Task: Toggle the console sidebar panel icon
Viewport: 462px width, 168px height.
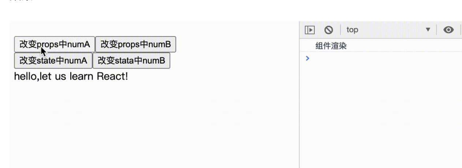Action: coord(310,30)
